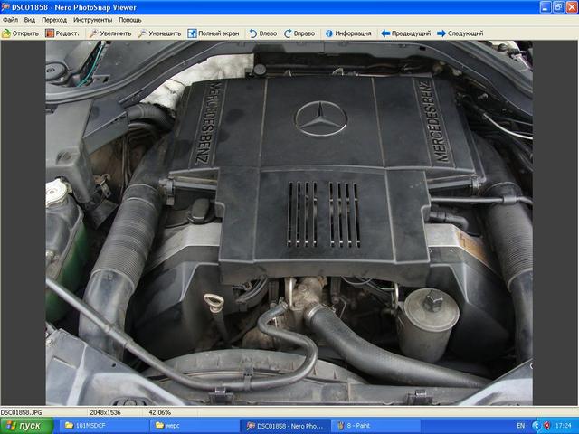Open the Помощь menu

click(130, 20)
